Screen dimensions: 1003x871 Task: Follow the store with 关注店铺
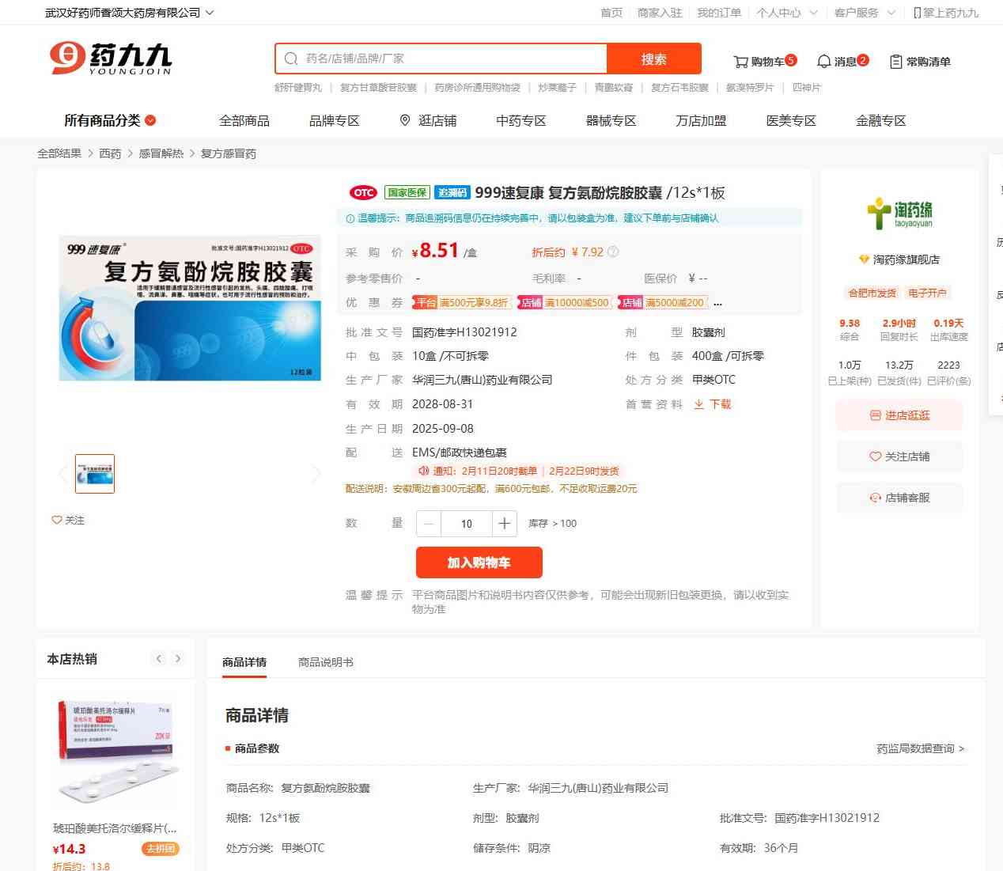pos(899,456)
